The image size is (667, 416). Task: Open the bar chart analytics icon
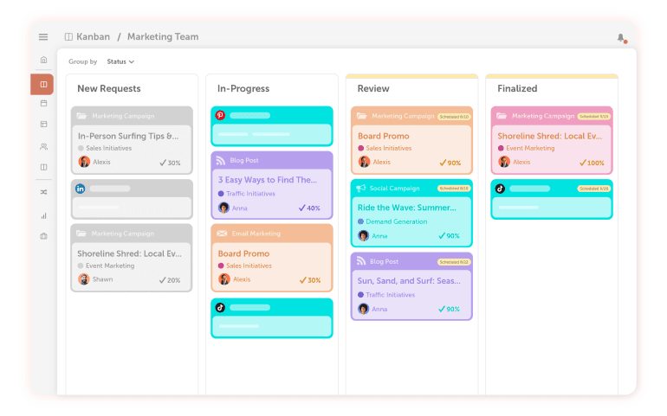click(43, 215)
